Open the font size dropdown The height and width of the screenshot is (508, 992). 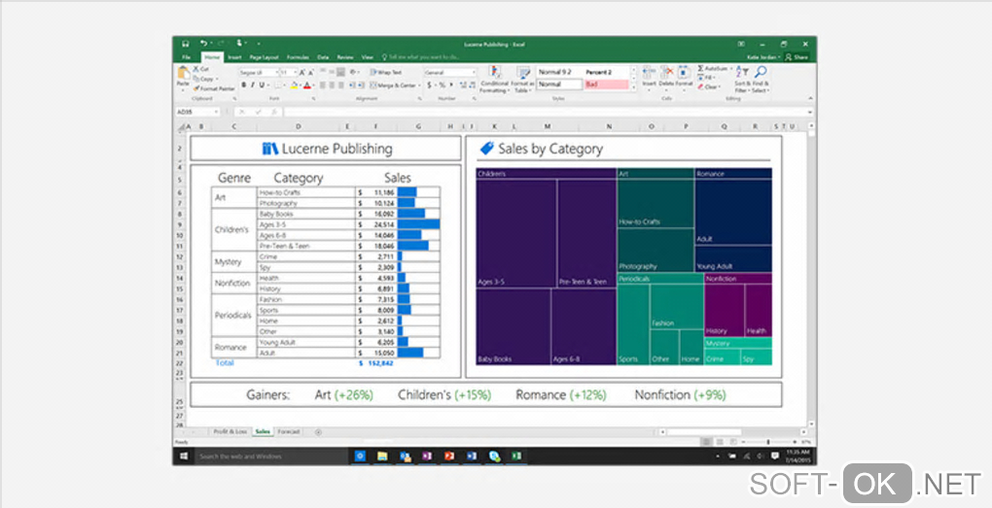pos(294,73)
